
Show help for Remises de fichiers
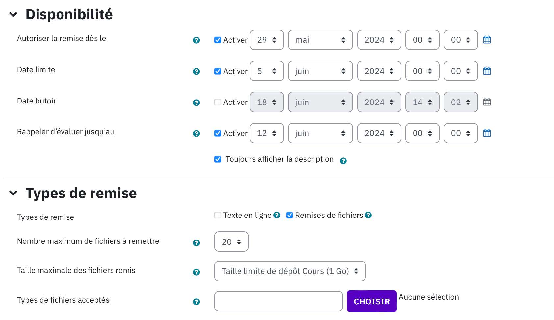pos(368,215)
